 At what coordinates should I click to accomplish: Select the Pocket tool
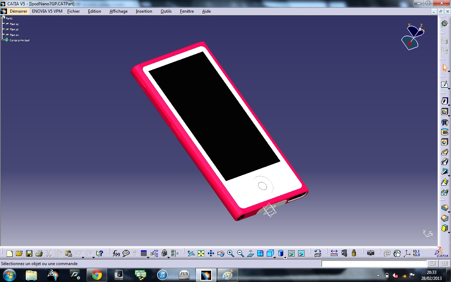[x=444, y=112]
